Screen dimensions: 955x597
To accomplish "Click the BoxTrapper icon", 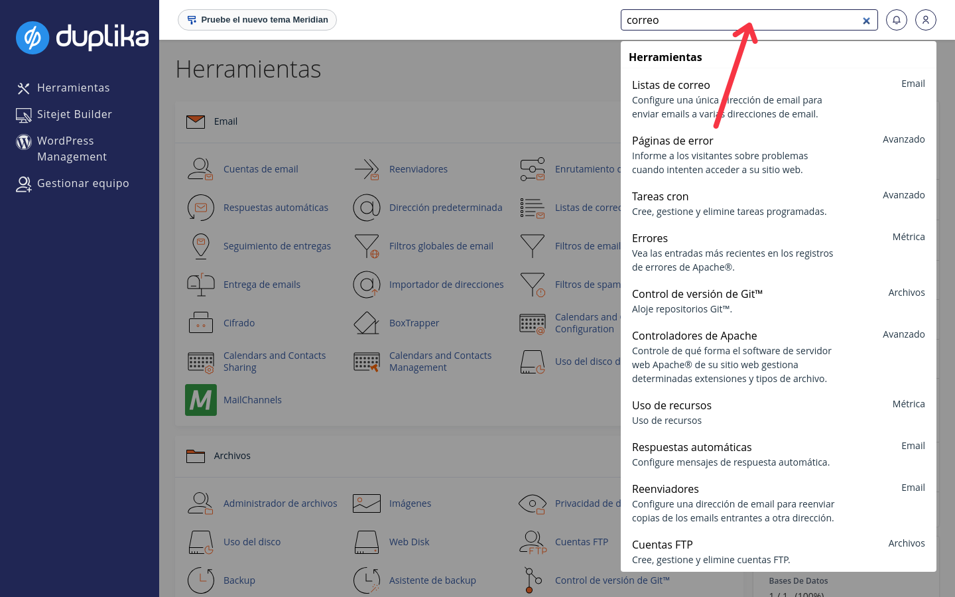I will (x=366, y=323).
